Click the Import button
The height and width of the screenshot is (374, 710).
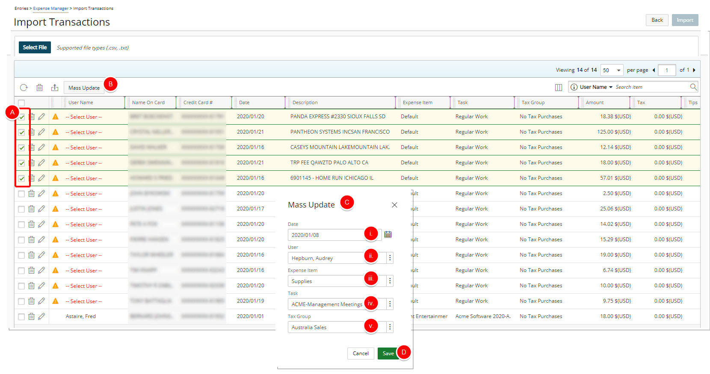coord(685,20)
